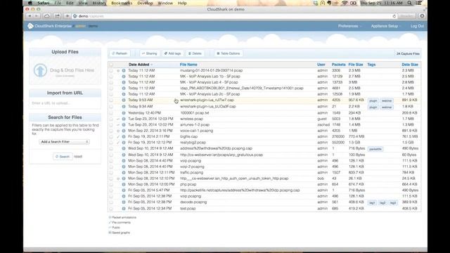Click the upload arrow icon under Upload Files
The image size is (450, 253).
40,70
